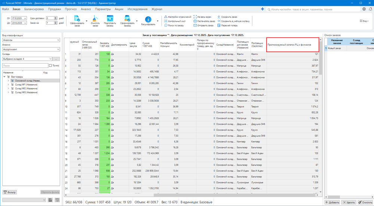Click the product Поиск input field

[25, 66]
